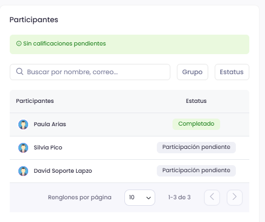Click the Renglones por página label
This screenshot has width=265, height=222.
[79, 198]
